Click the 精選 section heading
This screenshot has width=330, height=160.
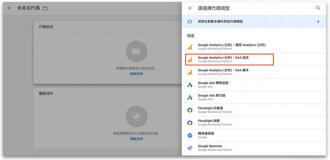[191, 36]
